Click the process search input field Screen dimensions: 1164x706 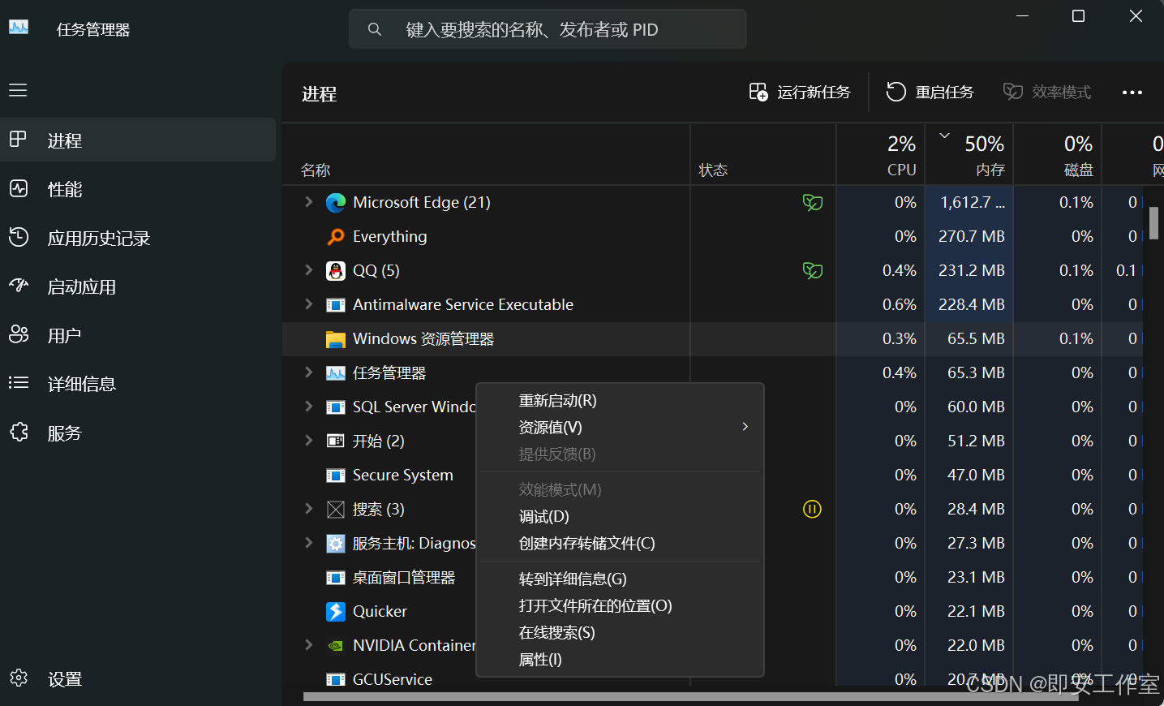(548, 29)
